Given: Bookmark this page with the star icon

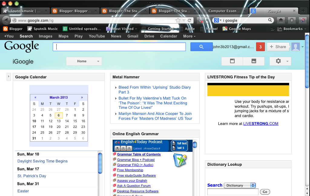Looking at the screenshot, I should click(178, 20).
